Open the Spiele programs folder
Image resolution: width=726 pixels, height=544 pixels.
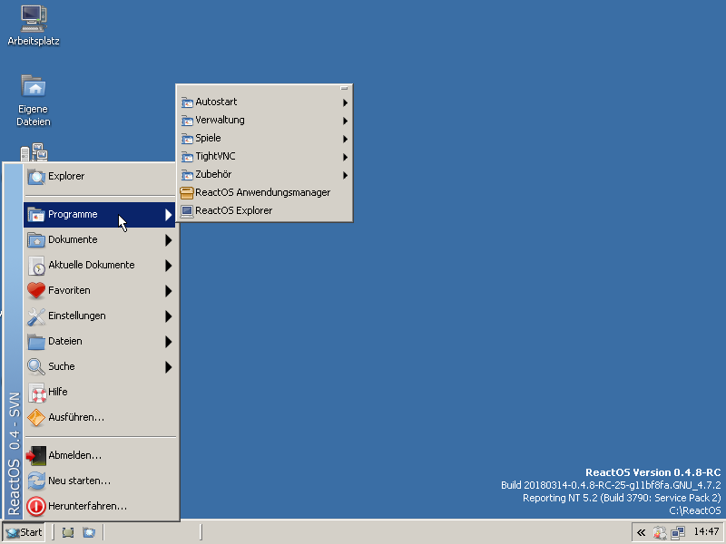pyautogui.click(x=264, y=139)
